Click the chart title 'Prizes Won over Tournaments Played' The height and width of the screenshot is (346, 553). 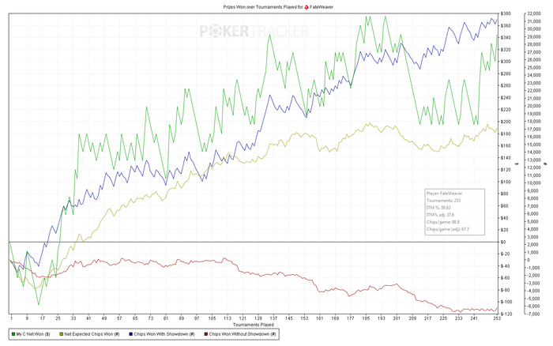(x=259, y=6)
